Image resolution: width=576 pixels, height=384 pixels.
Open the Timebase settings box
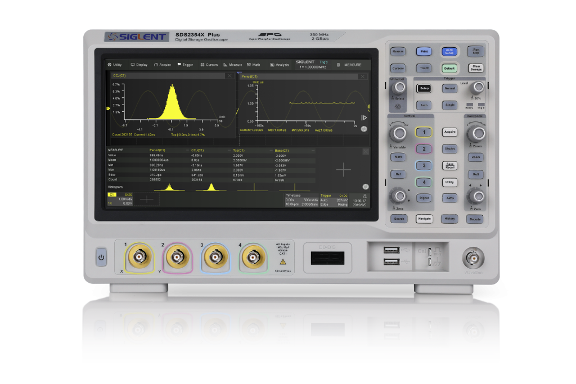point(301,199)
